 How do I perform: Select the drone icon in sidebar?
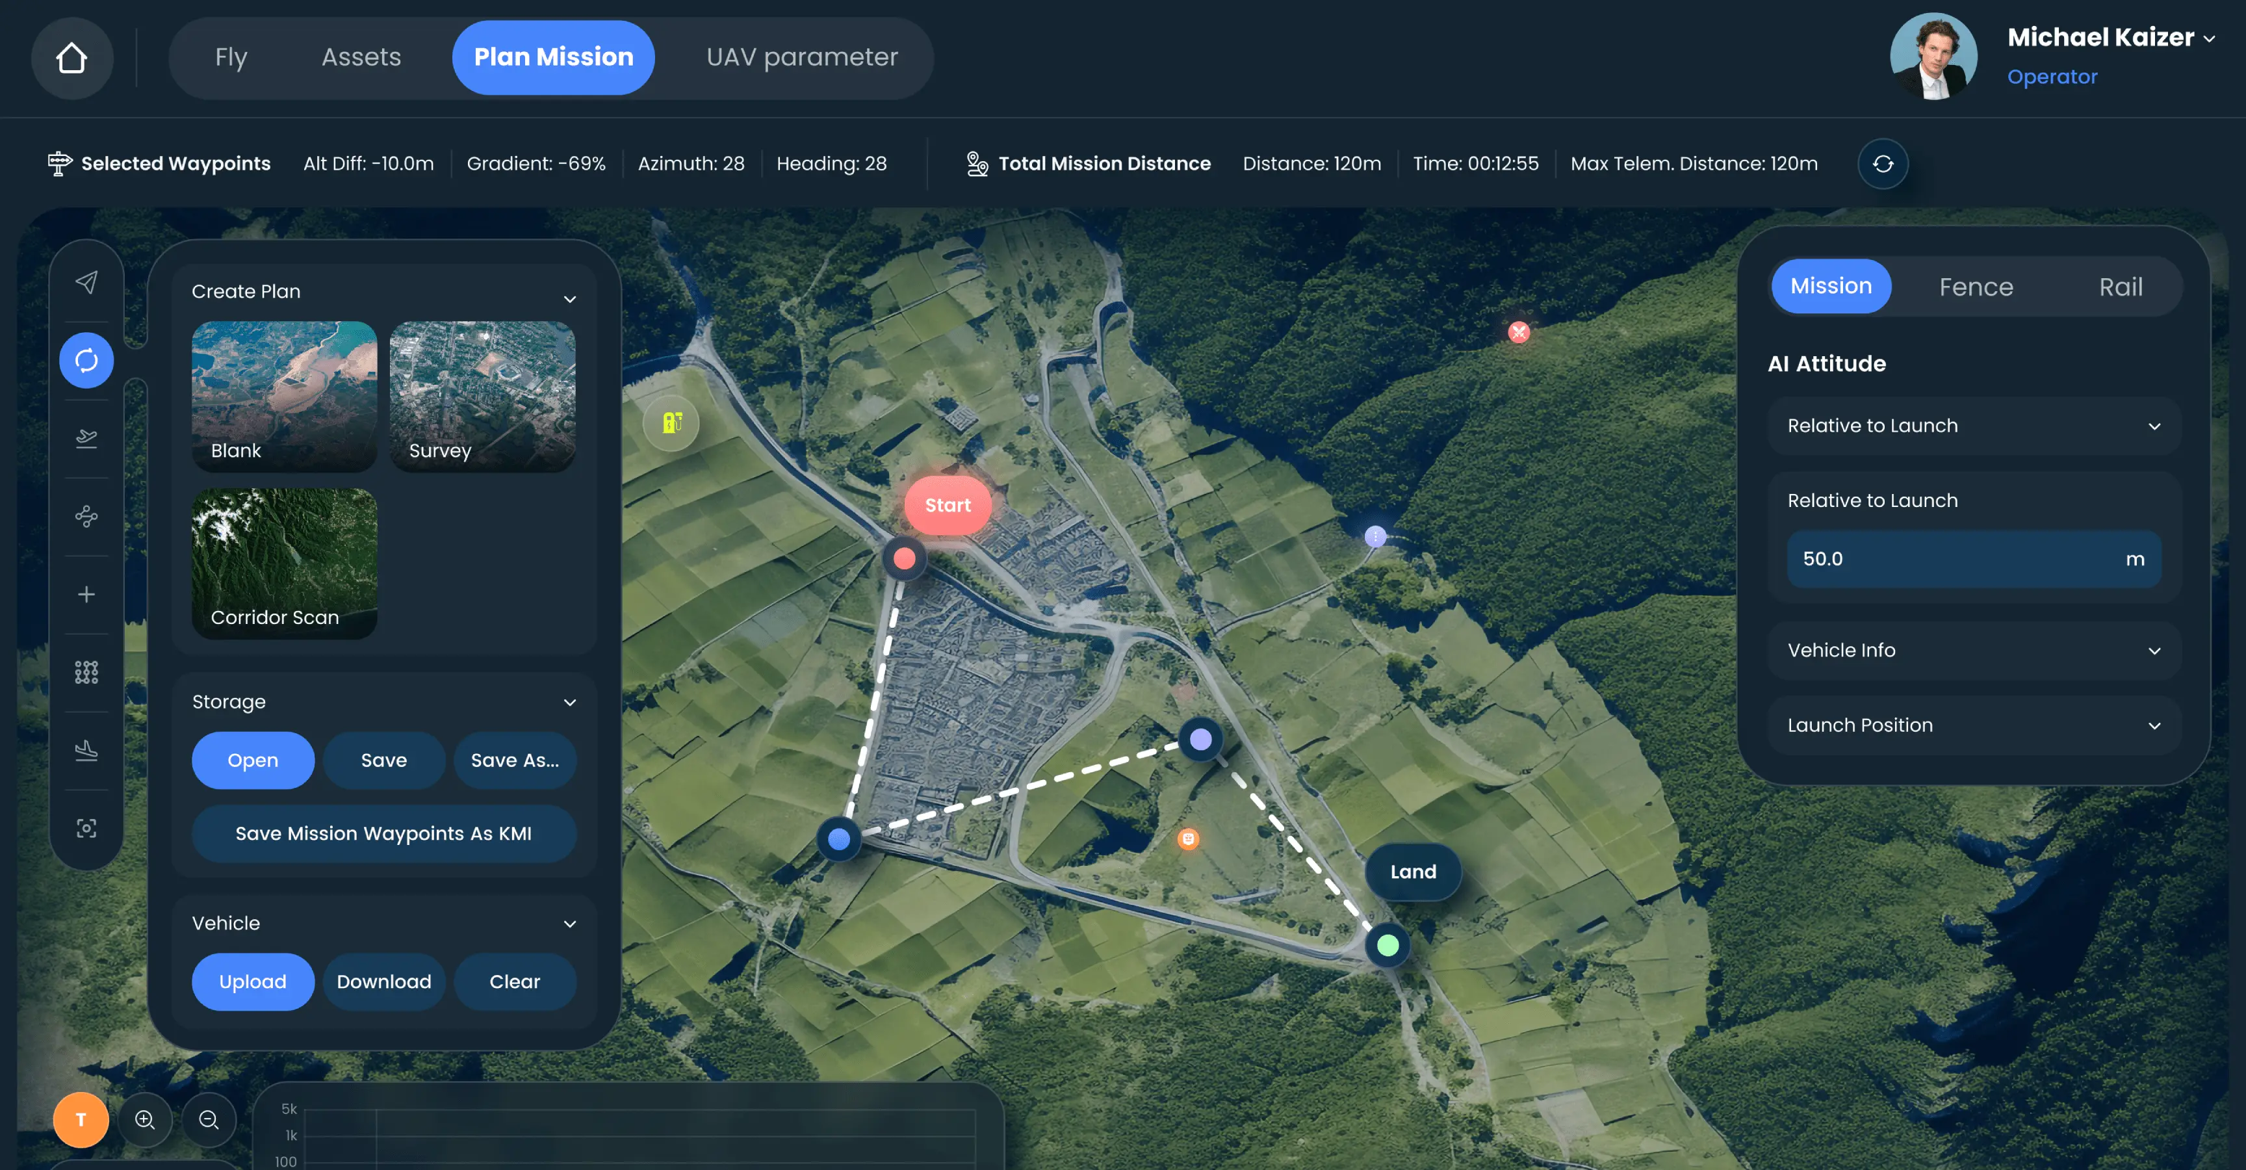pos(86,516)
